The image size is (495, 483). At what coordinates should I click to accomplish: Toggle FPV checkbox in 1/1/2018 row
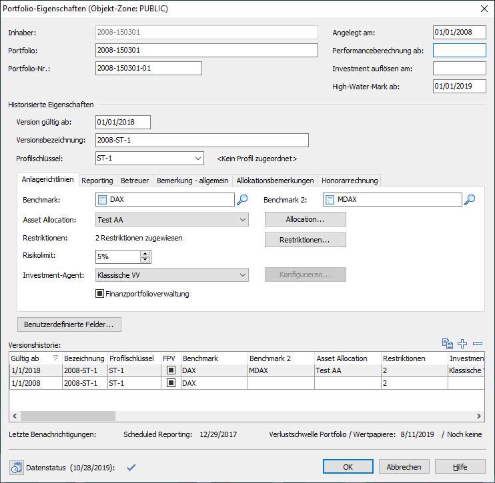point(171,370)
